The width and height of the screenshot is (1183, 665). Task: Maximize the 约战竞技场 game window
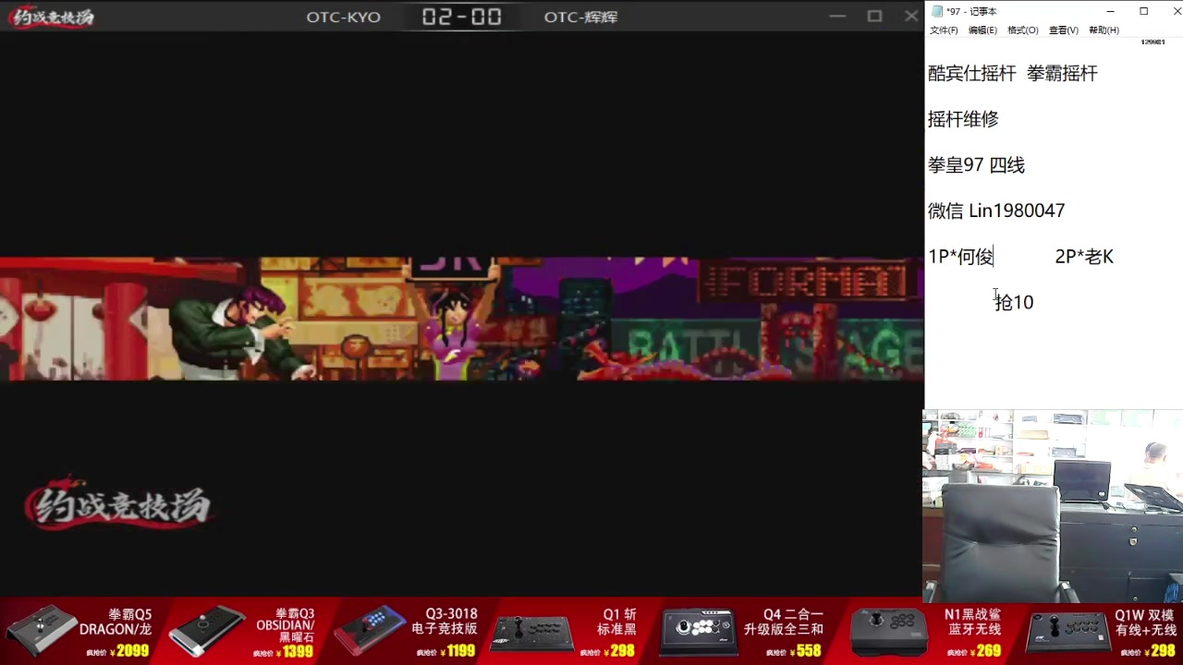tap(874, 16)
